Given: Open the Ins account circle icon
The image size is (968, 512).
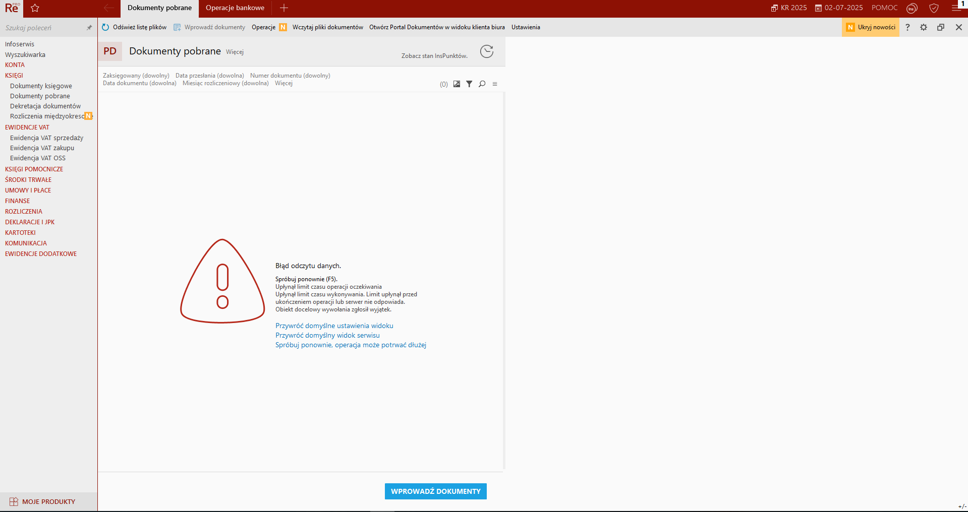Looking at the screenshot, I should click(x=912, y=8).
